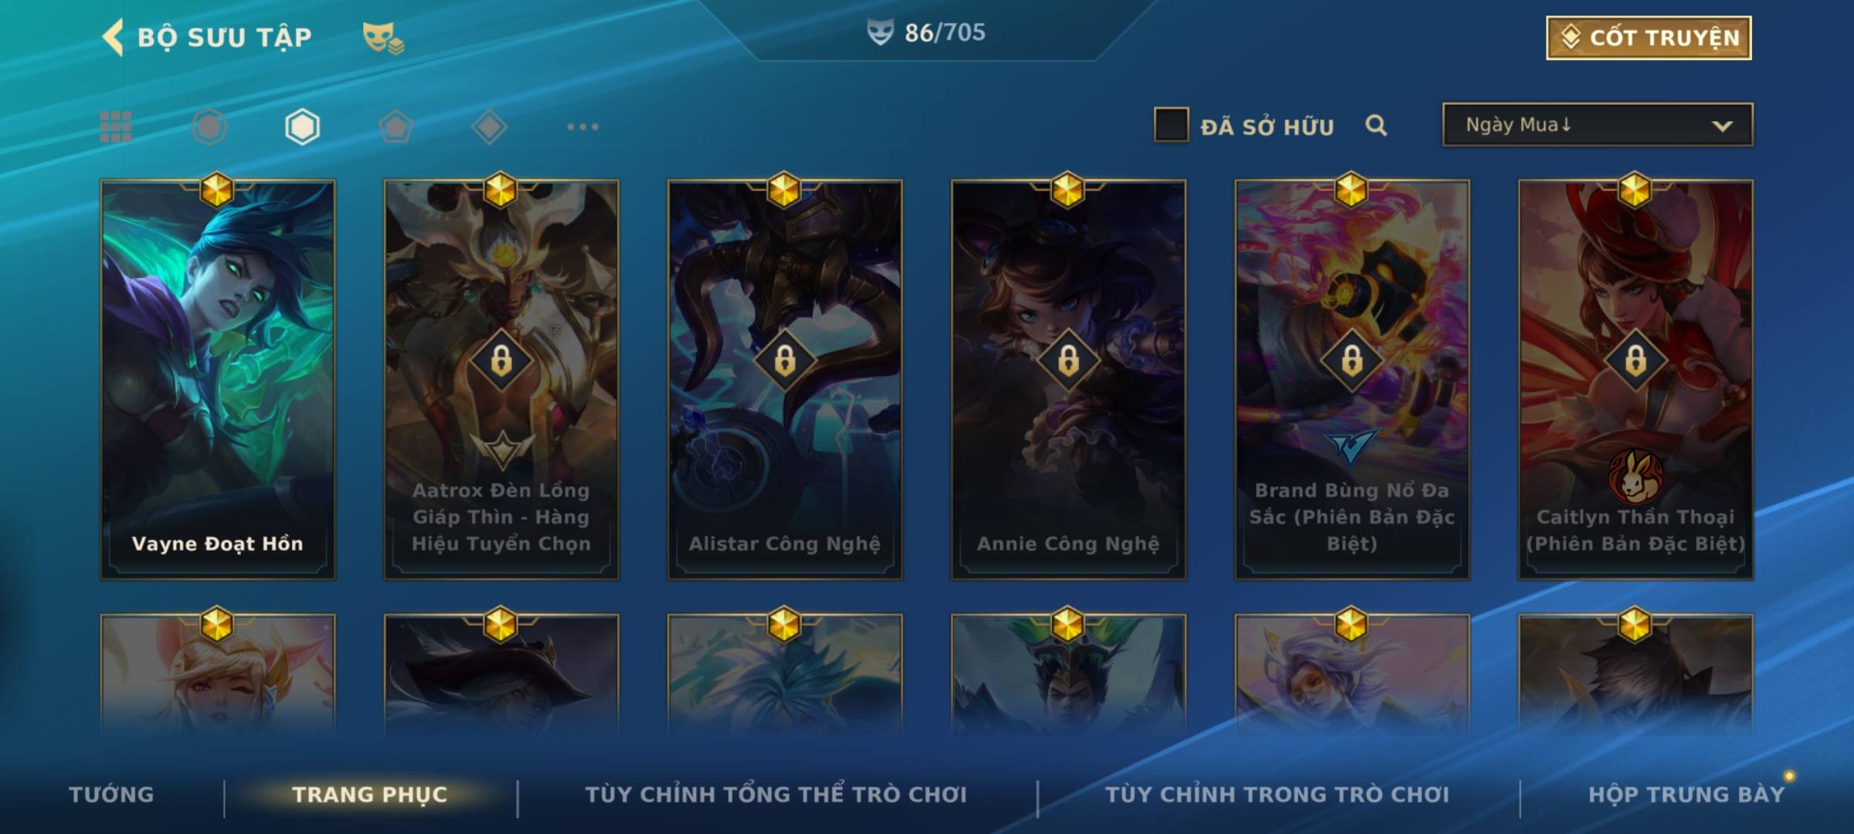Image resolution: width=1854 pixels, height=834 pixels.
Task: Open Tùy Chỉnh Tổng Thể Trò Chơi tab
Action: pyautogui.click(x=776, y=795)
